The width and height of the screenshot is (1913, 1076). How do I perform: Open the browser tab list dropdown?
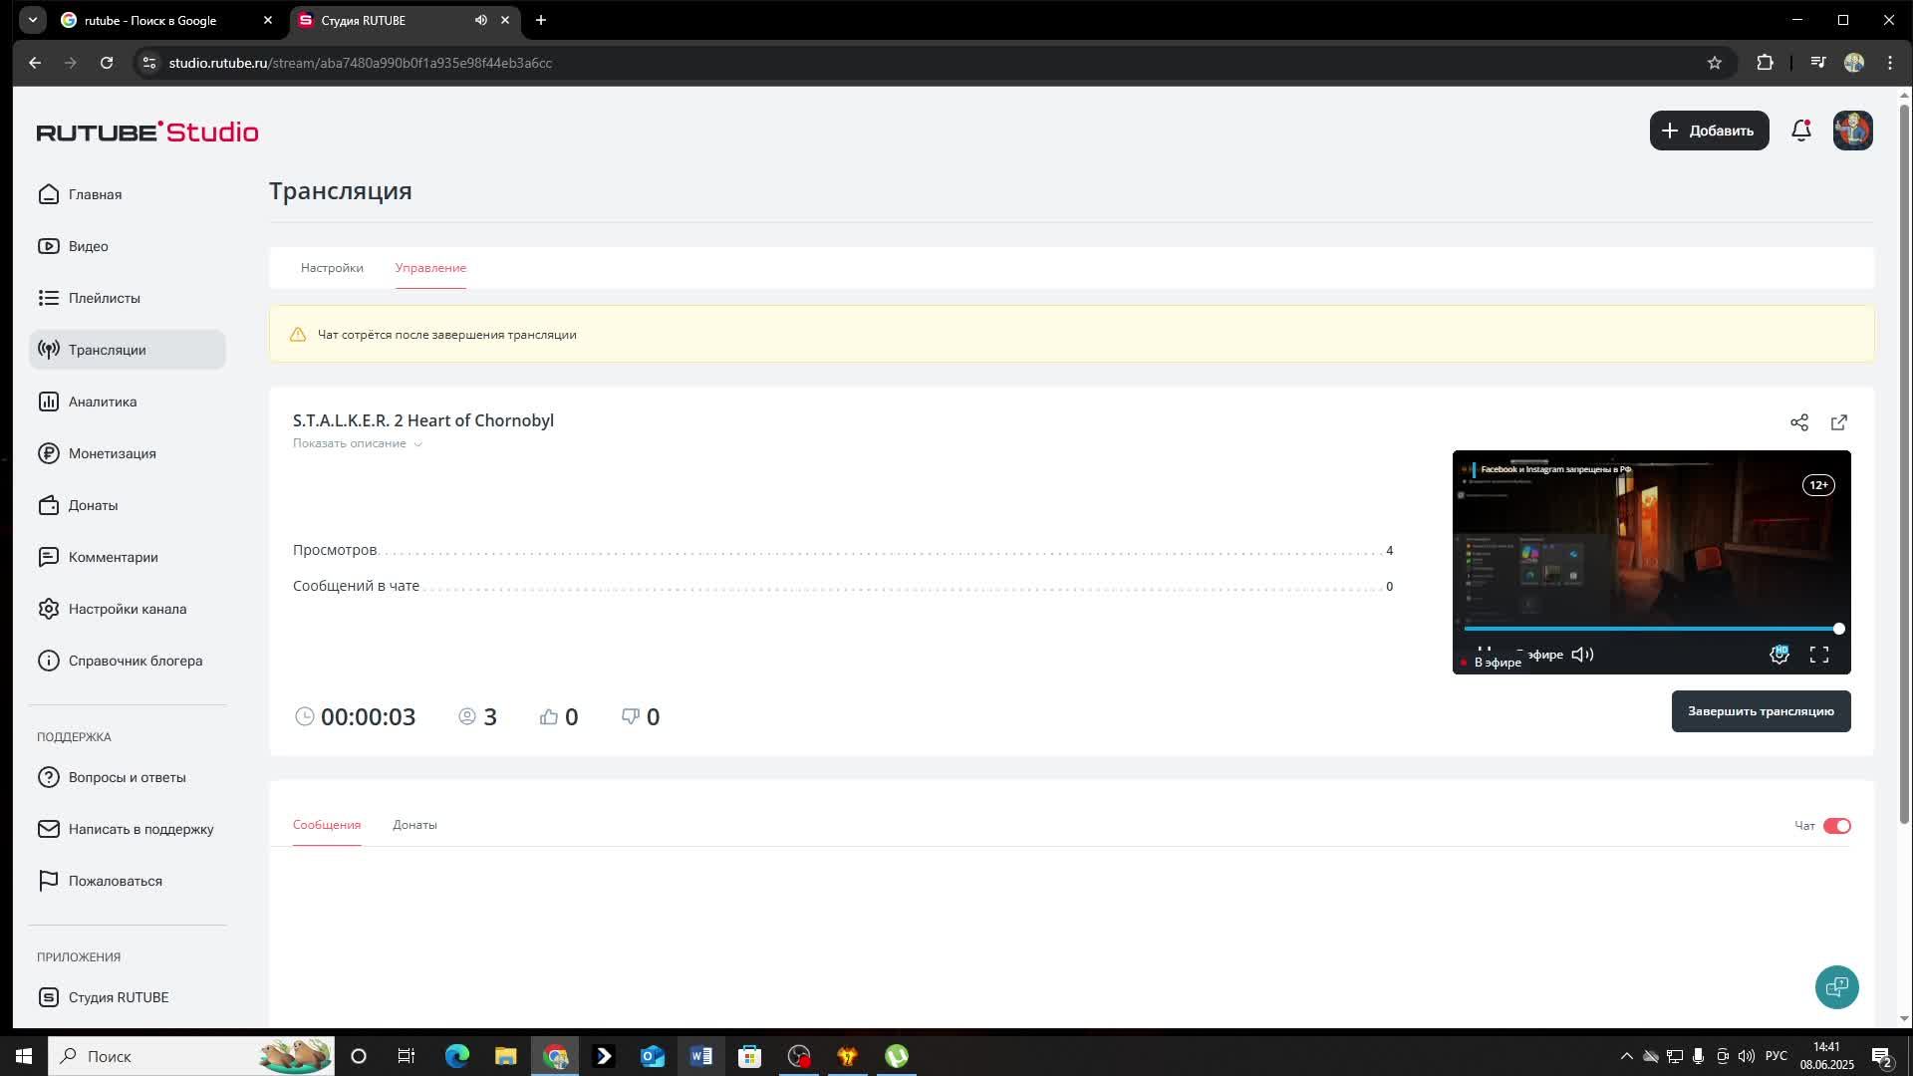pos(33,20)
